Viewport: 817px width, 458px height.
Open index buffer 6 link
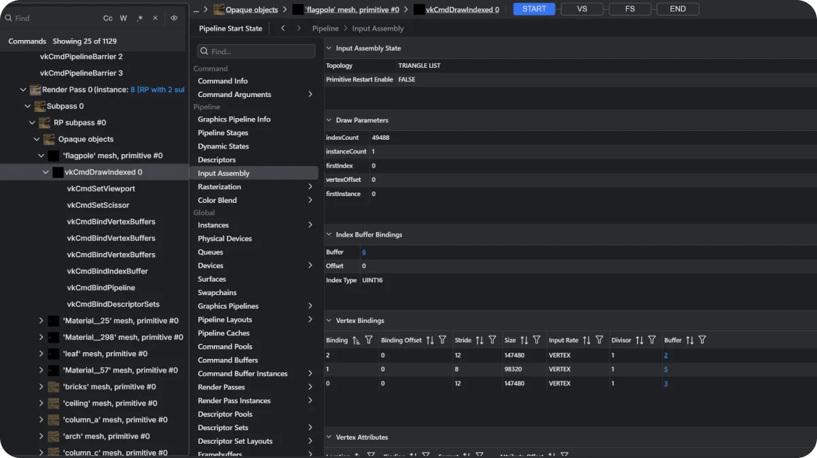point(364,252)
